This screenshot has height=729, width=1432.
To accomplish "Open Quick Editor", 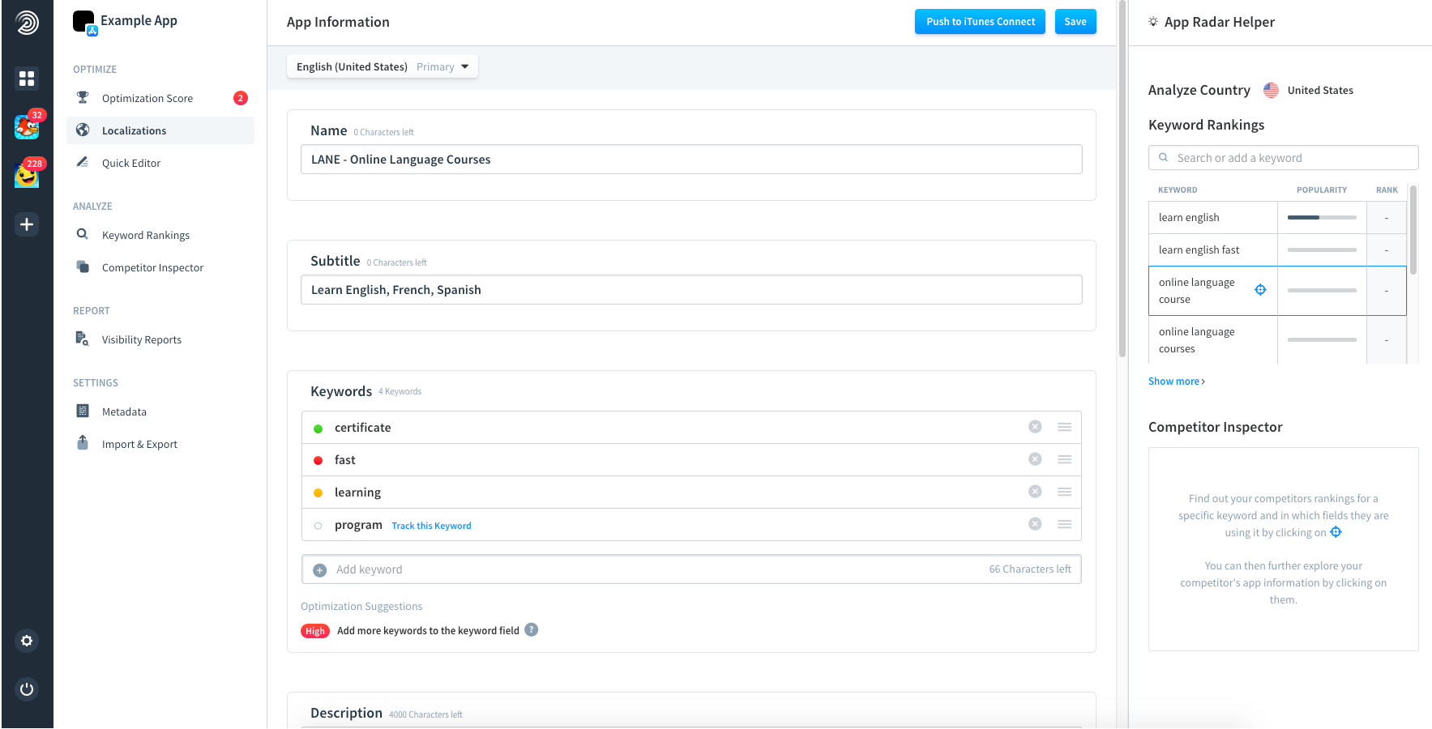I will click(160, 163).
